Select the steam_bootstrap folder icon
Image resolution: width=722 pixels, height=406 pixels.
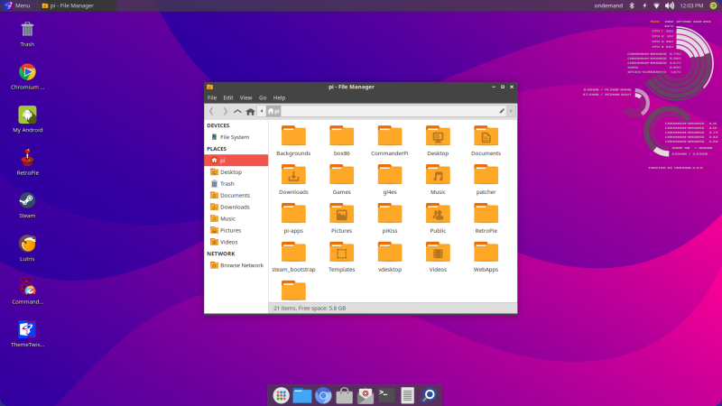coord(293,252)
